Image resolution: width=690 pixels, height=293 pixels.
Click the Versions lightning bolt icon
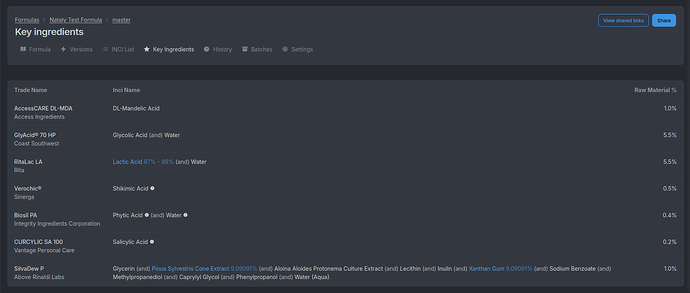(63, 49)
